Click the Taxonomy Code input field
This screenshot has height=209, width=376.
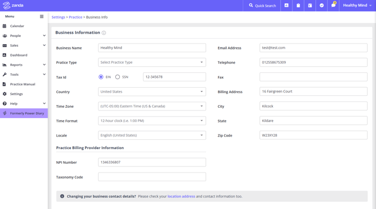coord(152,177)
